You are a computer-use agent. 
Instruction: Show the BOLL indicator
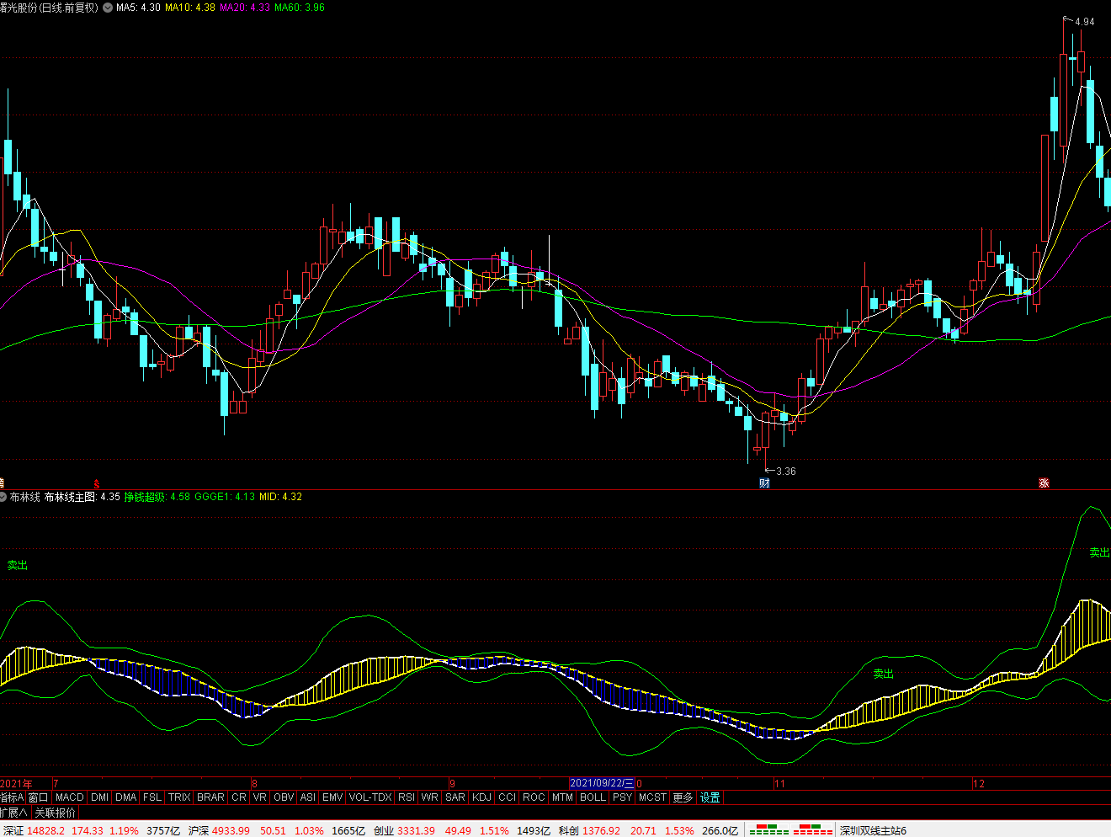593,797
